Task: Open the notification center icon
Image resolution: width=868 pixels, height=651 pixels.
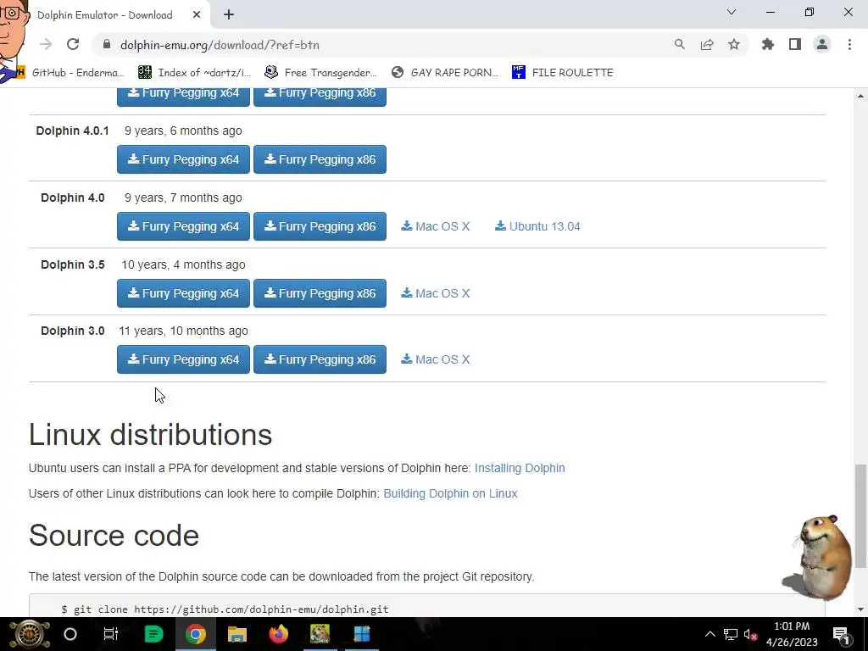Action: [842, 634]
